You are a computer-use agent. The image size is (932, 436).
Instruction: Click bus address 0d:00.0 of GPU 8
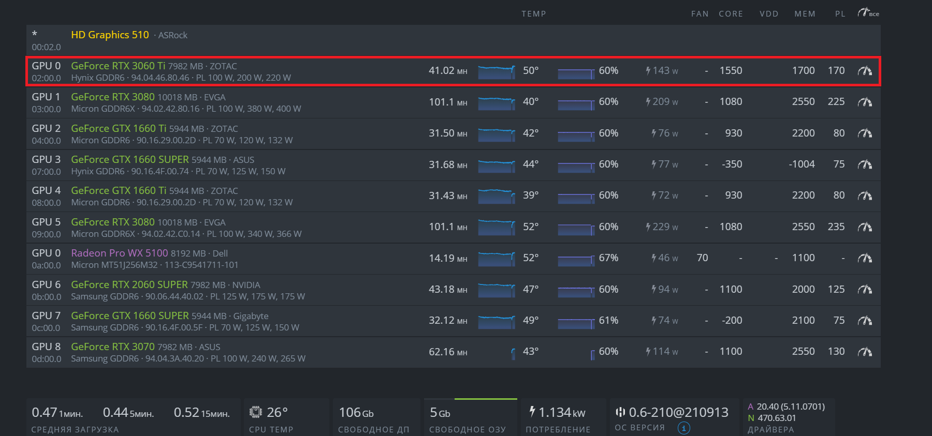click(46, 359)
